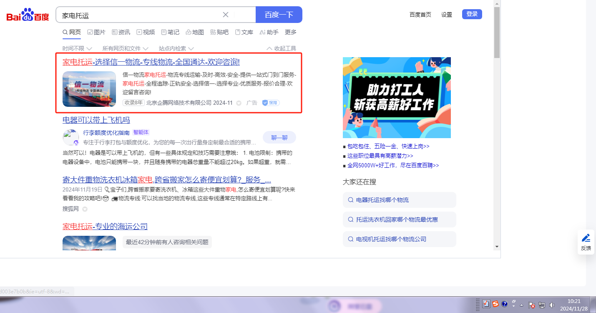Open the 笔记 tab

pyautogui.click(x=170, y=32)
